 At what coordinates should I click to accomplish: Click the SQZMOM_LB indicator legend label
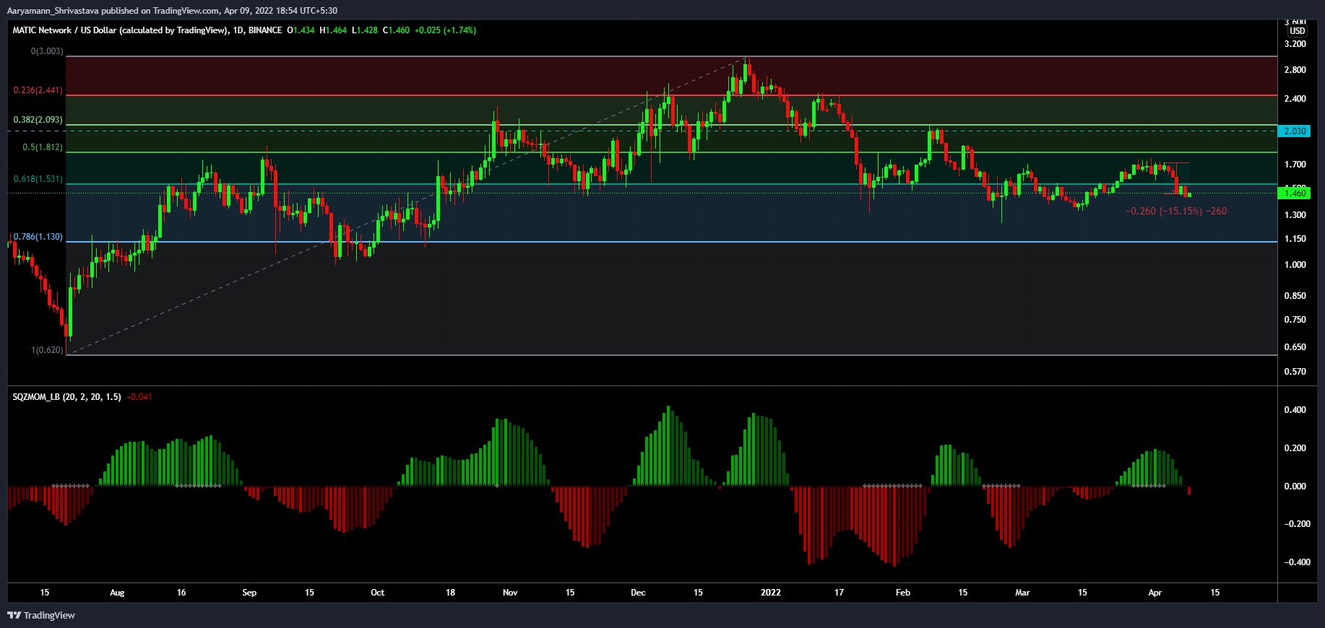point(66,397)
